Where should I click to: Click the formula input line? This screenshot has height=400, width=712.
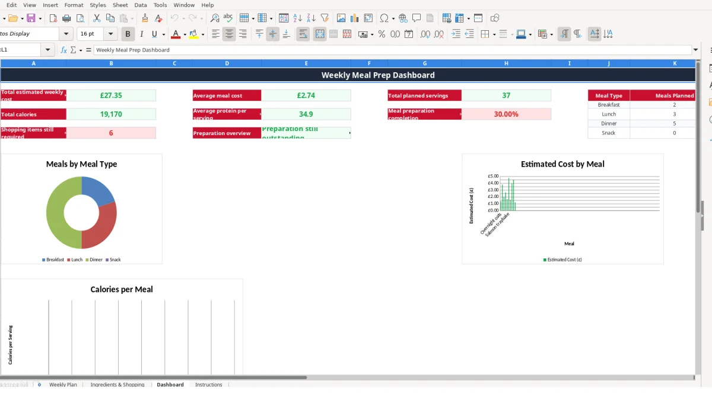point(392,50)
